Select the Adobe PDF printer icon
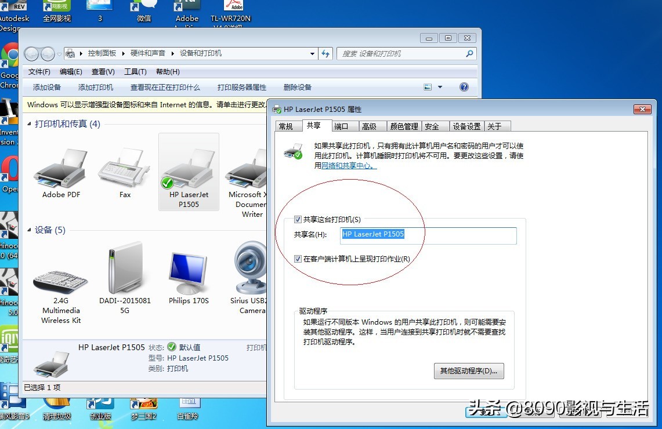Screen dimensions: 662x429 [x=60, y=168]
